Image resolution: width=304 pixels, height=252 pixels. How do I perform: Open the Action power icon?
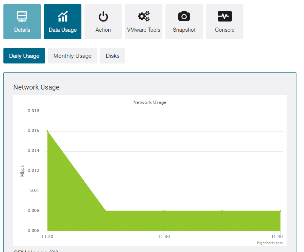click(103, 22)
